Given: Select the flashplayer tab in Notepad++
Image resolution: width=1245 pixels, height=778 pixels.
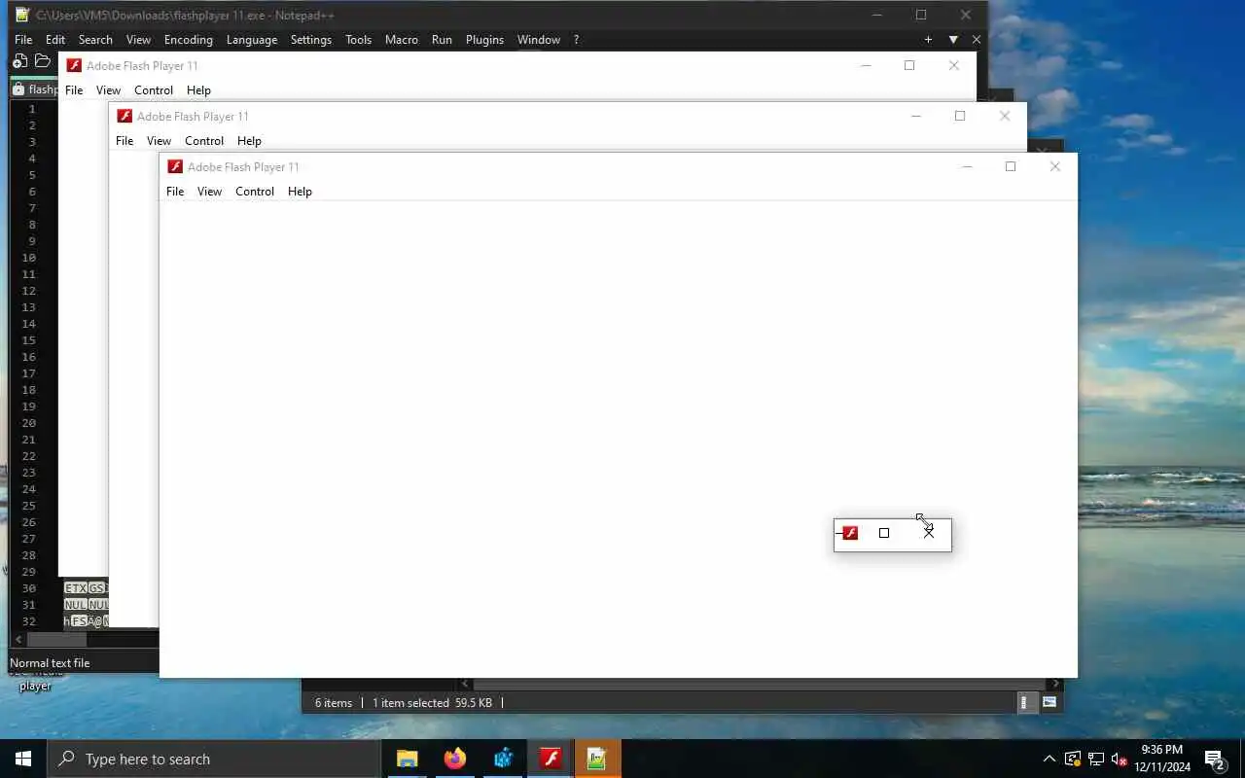Looking at the screenshot, I should pyautogui.click(x=35, y=88).
